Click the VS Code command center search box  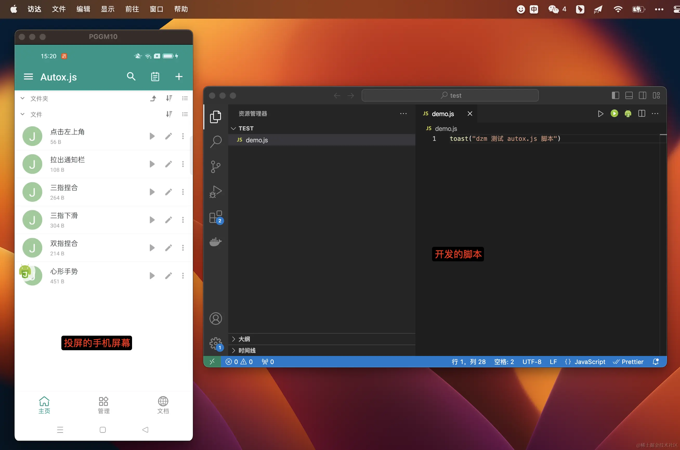[x=450, y=95]
